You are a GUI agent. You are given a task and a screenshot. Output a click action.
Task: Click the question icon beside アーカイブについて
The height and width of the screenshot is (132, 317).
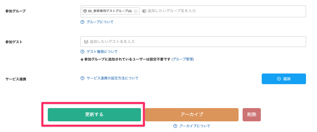coord(175,126)
